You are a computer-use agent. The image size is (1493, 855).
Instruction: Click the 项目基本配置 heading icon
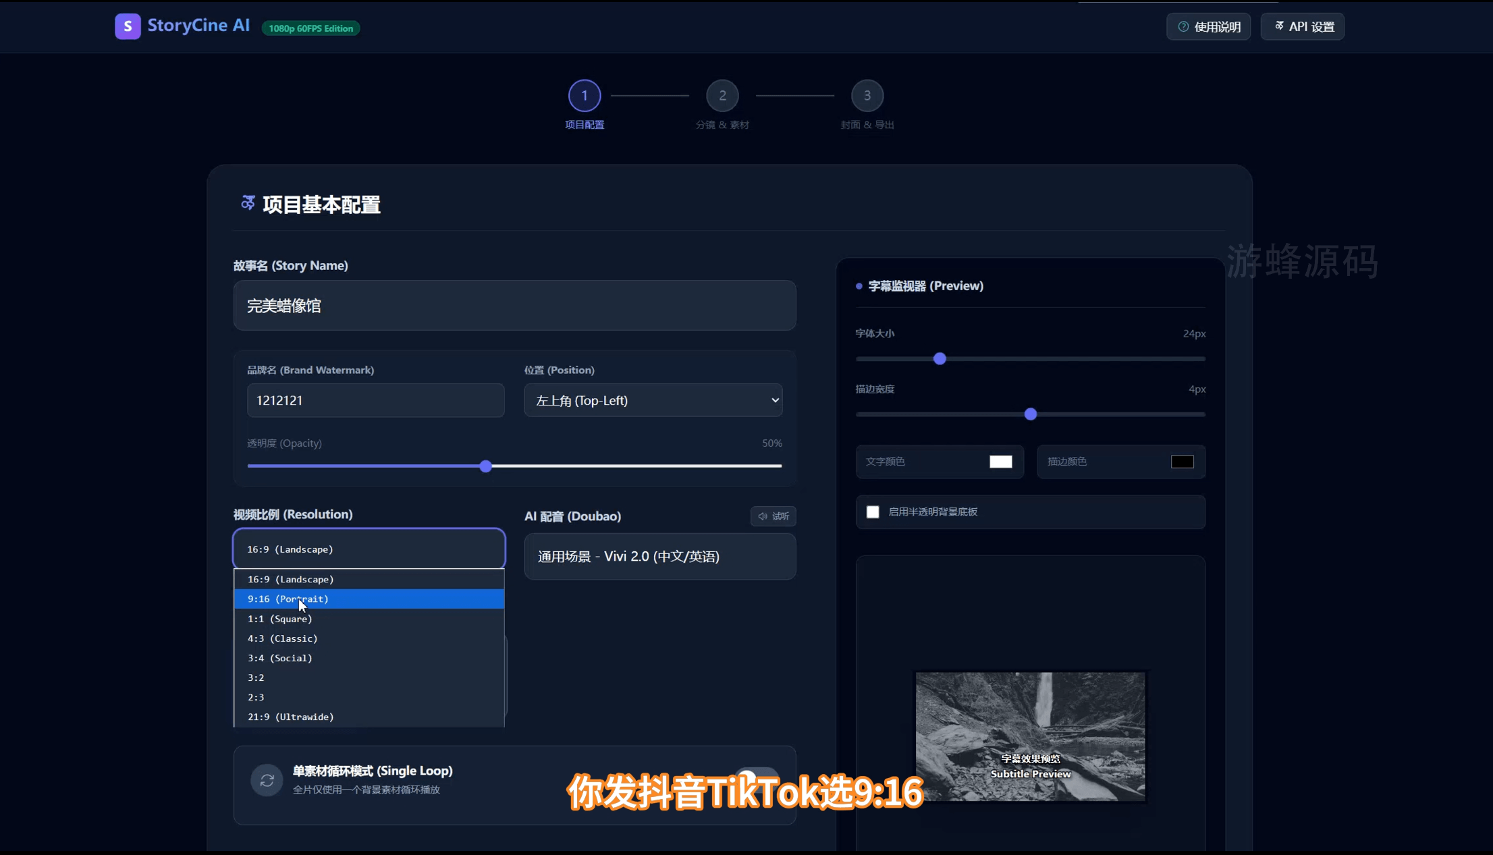click(x=248, y=202)
